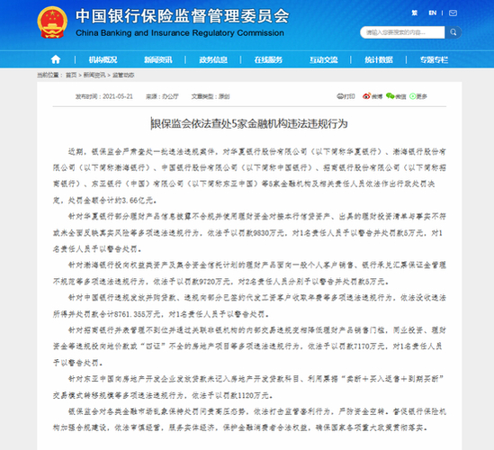Click the publish date 2021-05-21
This screenshot has height=450, width=494.
click(x=118, y=96)
